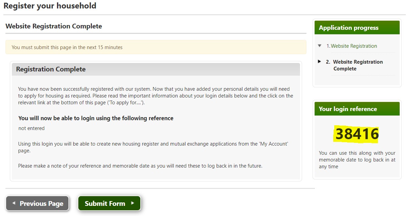Click the memorable date hint under login reference

click(357, 159)
